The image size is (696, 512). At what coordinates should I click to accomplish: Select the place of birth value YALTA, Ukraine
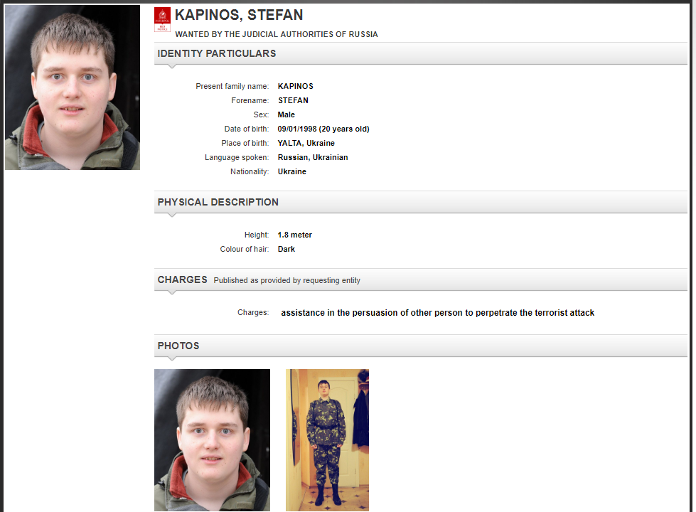[x=306, y=143]
